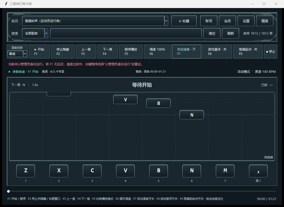Toggle 高潮起点 · 关 F9

[x=248, y=52]
